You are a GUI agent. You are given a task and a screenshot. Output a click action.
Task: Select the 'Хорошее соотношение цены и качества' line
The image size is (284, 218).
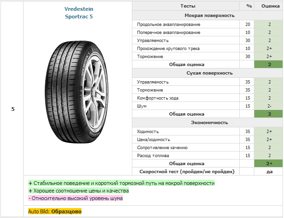pyautogui.click(x=79, y=191)
